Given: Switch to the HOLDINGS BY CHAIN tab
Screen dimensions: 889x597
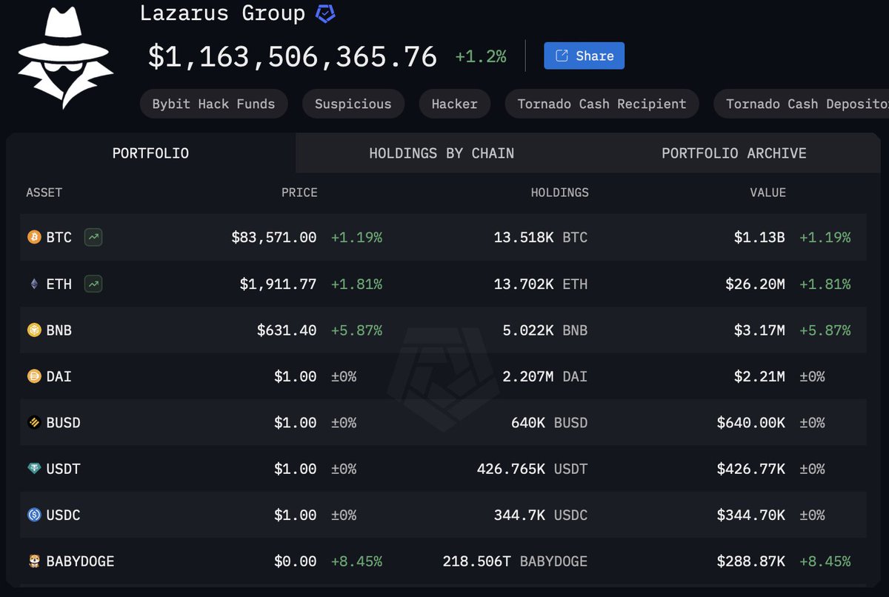Looking at the screenshot, I should point(442,153).
